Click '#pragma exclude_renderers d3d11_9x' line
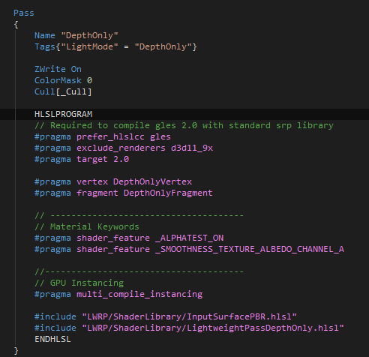 [124, 148]
